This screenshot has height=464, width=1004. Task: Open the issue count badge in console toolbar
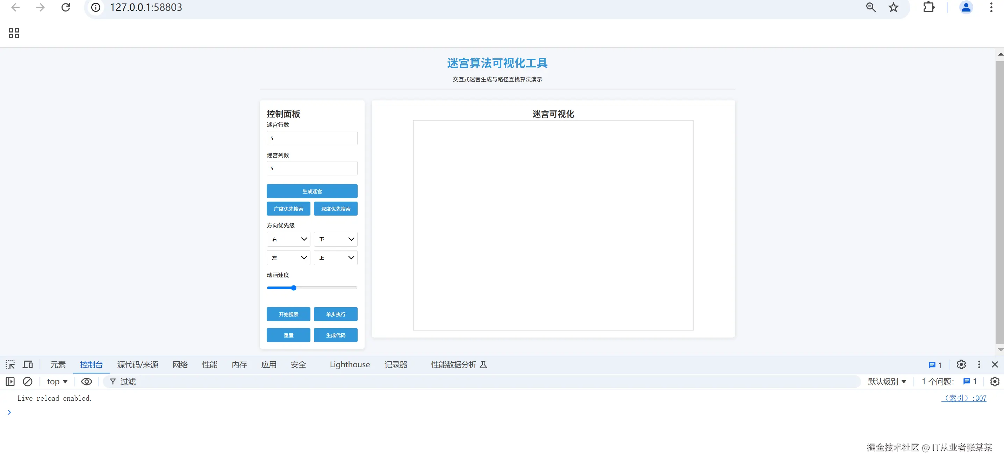[x=970, y=382]
